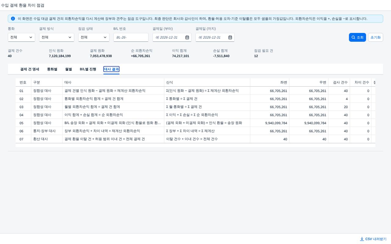The height and width of the screenshot is (244, 391).
Task: Click 검사 건수 value 4 in row 02
Action: [339, 99]
